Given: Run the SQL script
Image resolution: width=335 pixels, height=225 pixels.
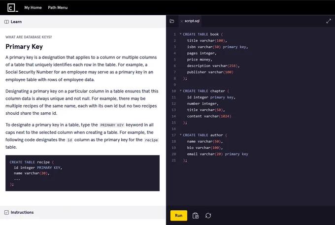Looking at the screenshot, I should (x=179, y=215).
